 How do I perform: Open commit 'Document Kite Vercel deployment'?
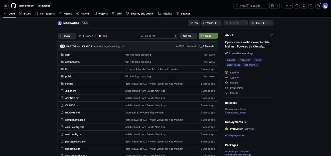pyautogui.click(x=144, y=113)
